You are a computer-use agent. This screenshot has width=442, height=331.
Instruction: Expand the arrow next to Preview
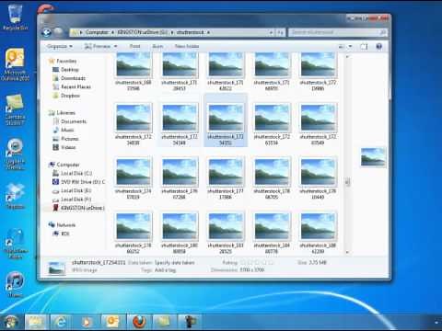pos(116,46)
